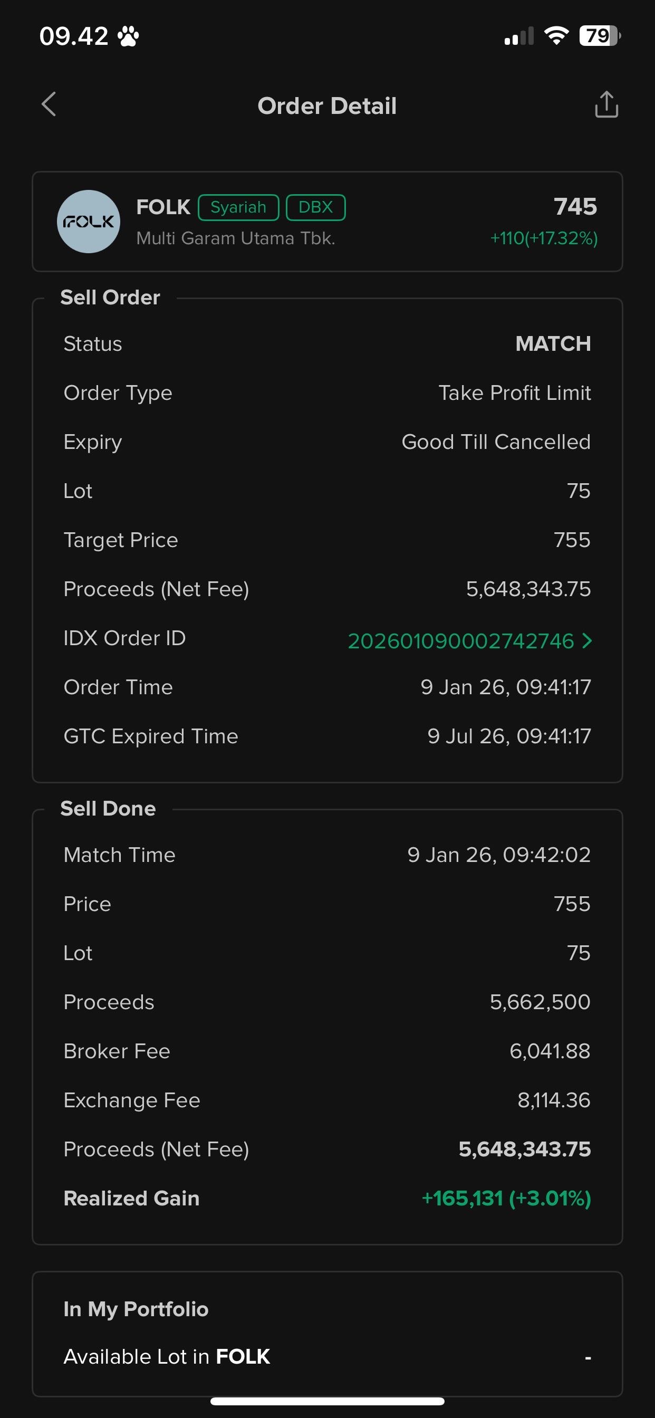Tap the home indicator bar
655x1418 pixels.
(327, 1402)
